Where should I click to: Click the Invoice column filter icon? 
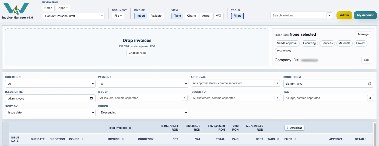click(122, 139)
